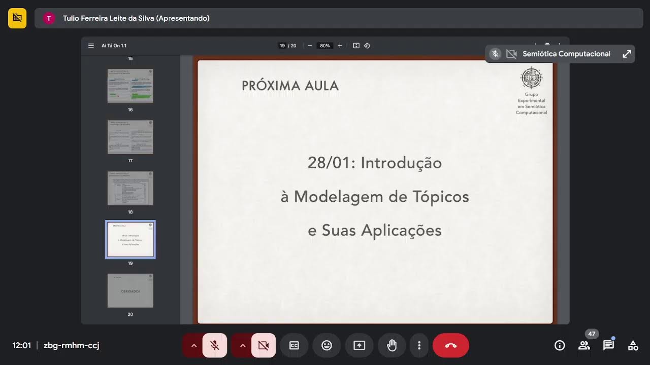Select slide 16 thumbnail
This screenshot has width=650, height=365.
pos(131,86)
